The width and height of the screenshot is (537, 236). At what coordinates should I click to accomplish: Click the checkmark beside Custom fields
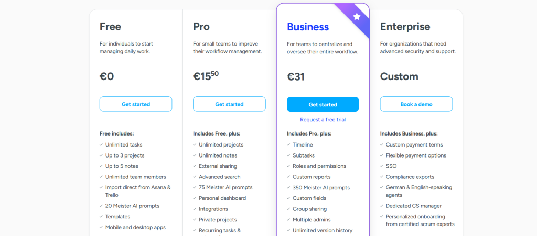288,198
